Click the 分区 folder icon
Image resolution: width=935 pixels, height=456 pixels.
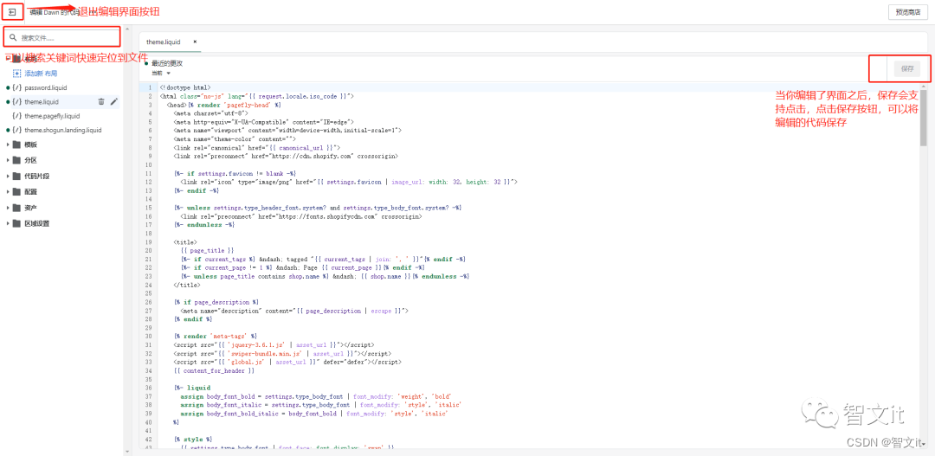pyautogui.click(x=16, y=160)
